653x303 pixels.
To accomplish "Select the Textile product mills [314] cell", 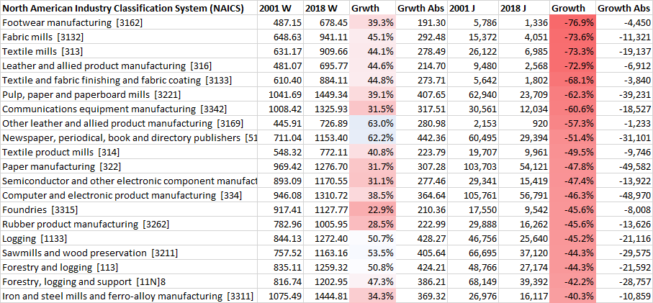I will pos(129,152).
